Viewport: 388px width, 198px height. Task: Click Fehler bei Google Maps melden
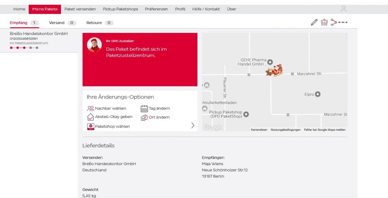click(325, 130)
